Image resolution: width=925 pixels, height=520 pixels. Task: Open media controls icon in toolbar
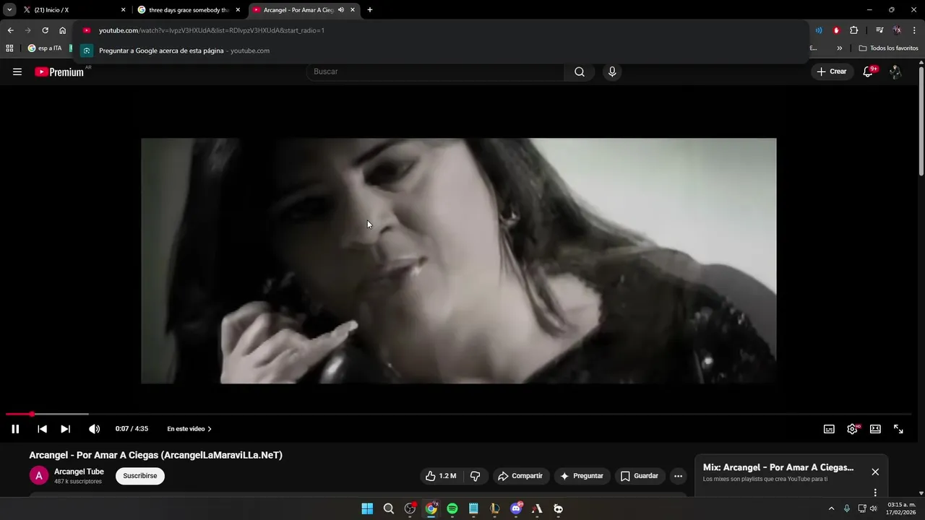tap(879, 30)
